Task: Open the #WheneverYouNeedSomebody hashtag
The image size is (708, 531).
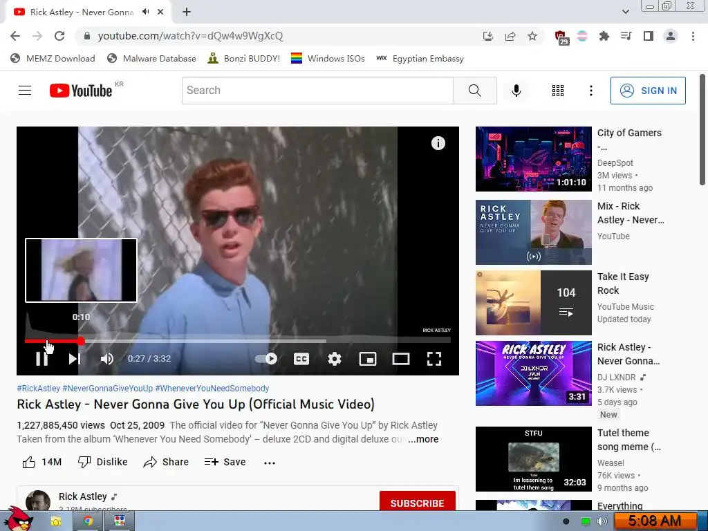Action: pos(212,389)
